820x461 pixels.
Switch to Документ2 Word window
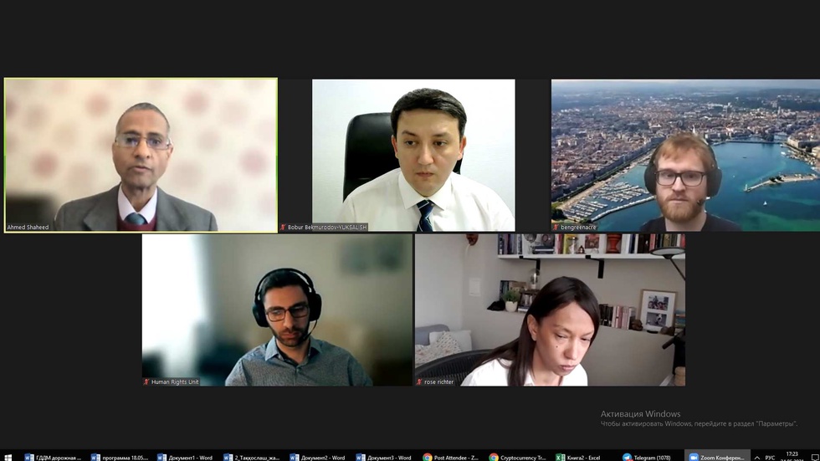click(x=318, y=457)
